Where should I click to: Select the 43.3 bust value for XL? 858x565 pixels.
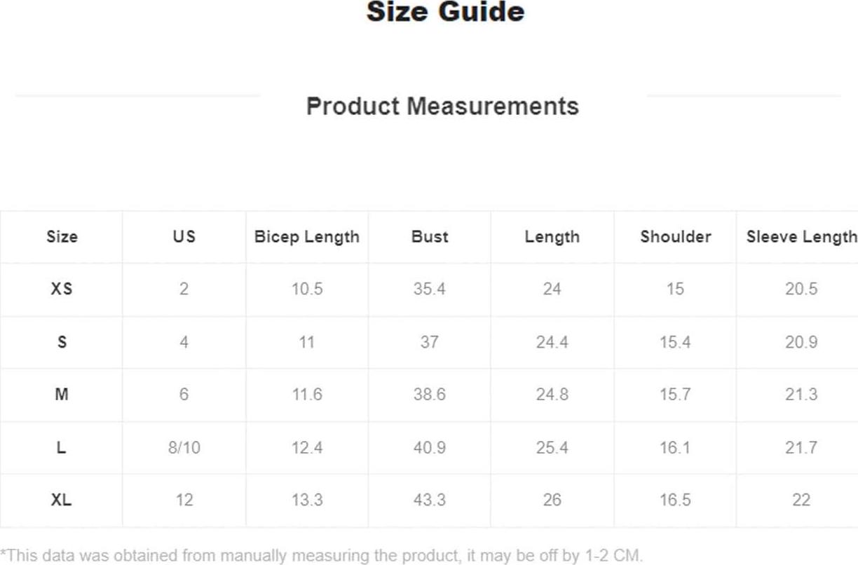point(430,500)
